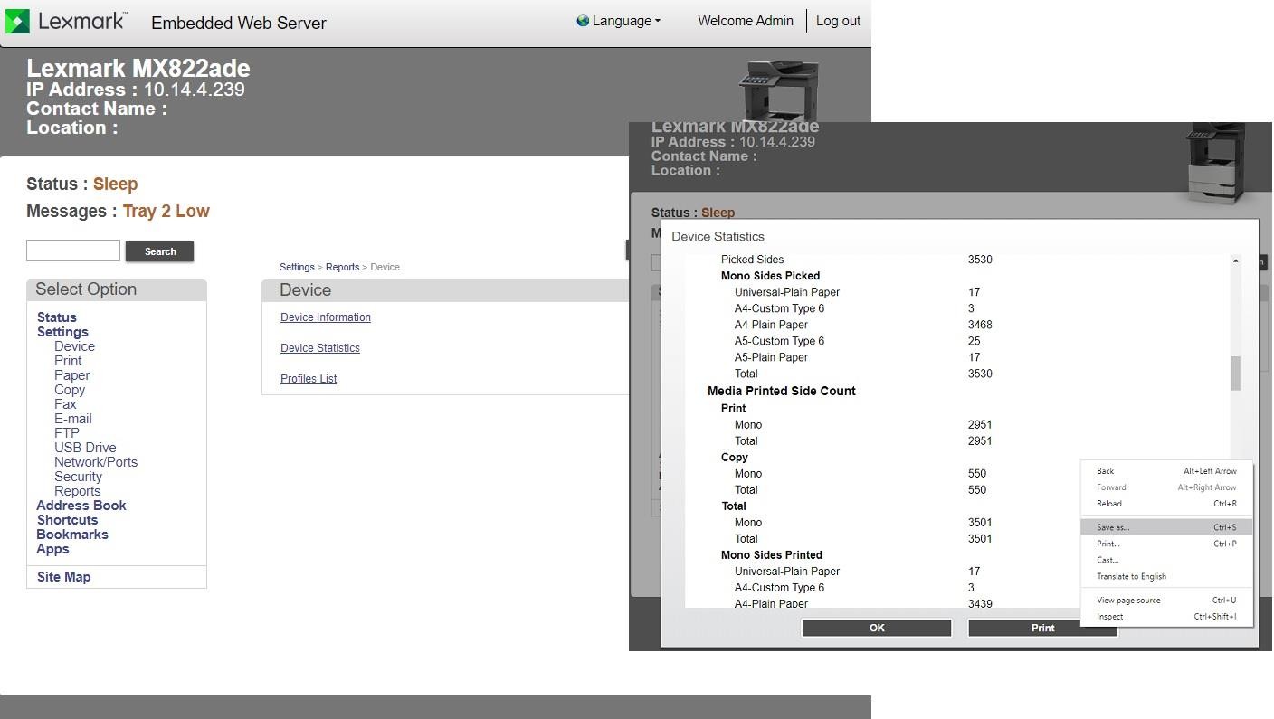The width and height of the screenshot is (1274, 719).
Task: Click the Site Map link
Action: [64, 577]
